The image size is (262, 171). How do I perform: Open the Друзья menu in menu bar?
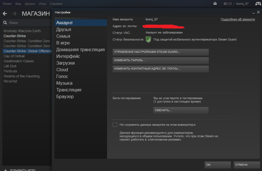pos(30,4)
